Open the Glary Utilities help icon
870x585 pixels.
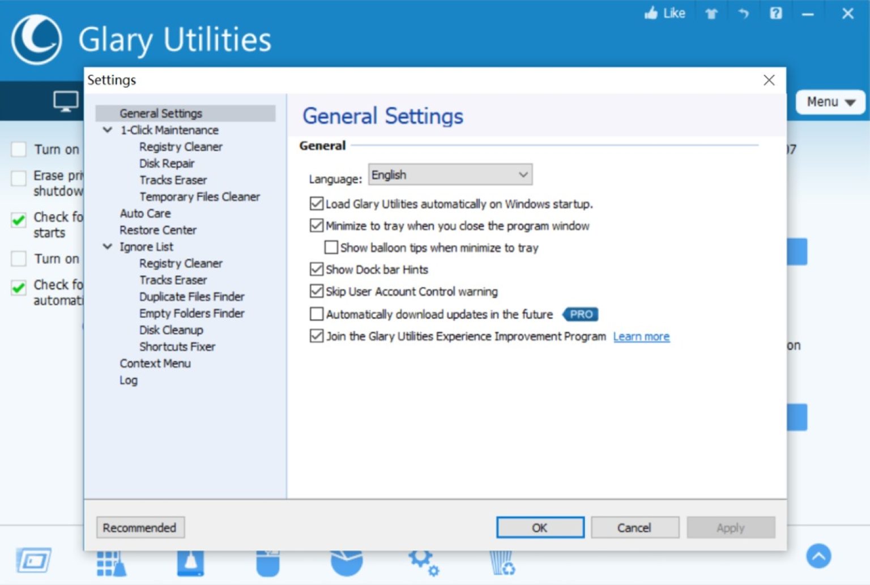pos(776,12)
